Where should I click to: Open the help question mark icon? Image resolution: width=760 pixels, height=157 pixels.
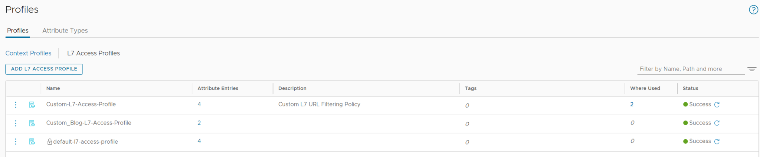753,10
